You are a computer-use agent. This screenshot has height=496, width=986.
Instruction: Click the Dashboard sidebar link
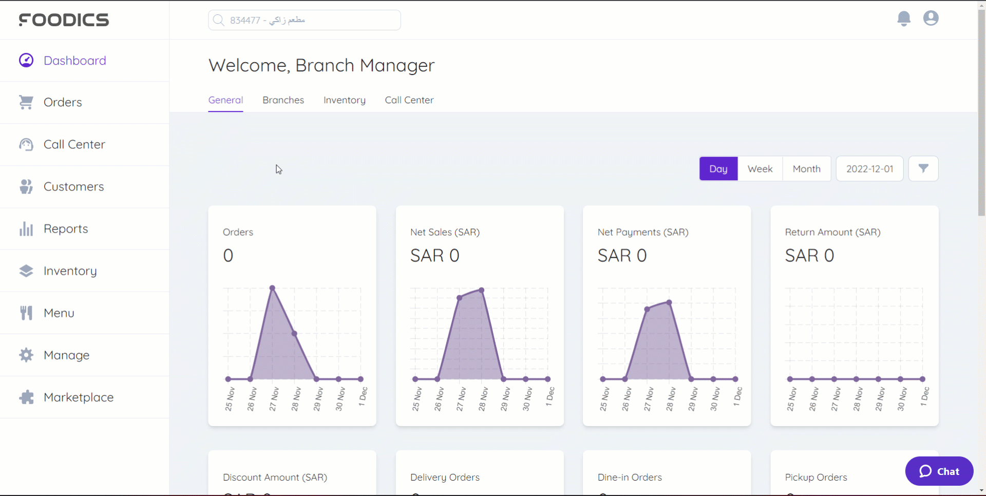[x=75, y=61]
